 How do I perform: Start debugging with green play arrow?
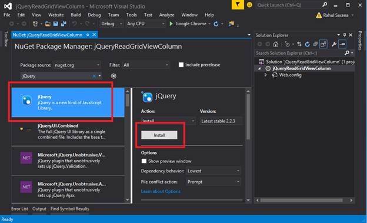tap(171, 24)
